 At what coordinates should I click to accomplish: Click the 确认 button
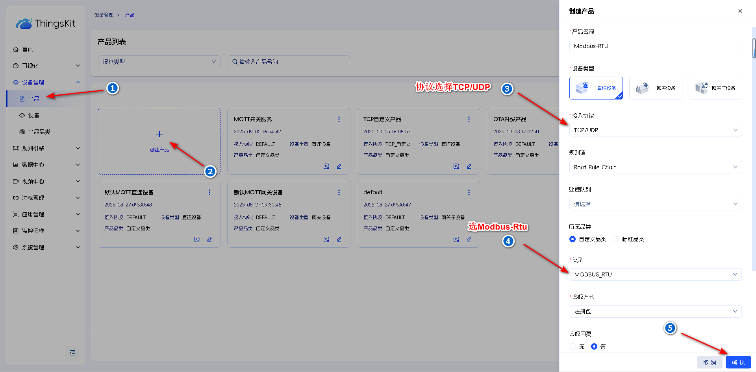(x=738, y=362)
